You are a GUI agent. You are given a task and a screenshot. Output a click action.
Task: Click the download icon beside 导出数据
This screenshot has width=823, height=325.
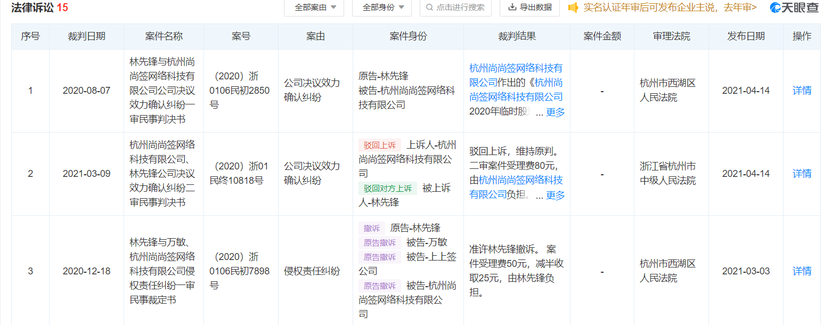point(512,7)
